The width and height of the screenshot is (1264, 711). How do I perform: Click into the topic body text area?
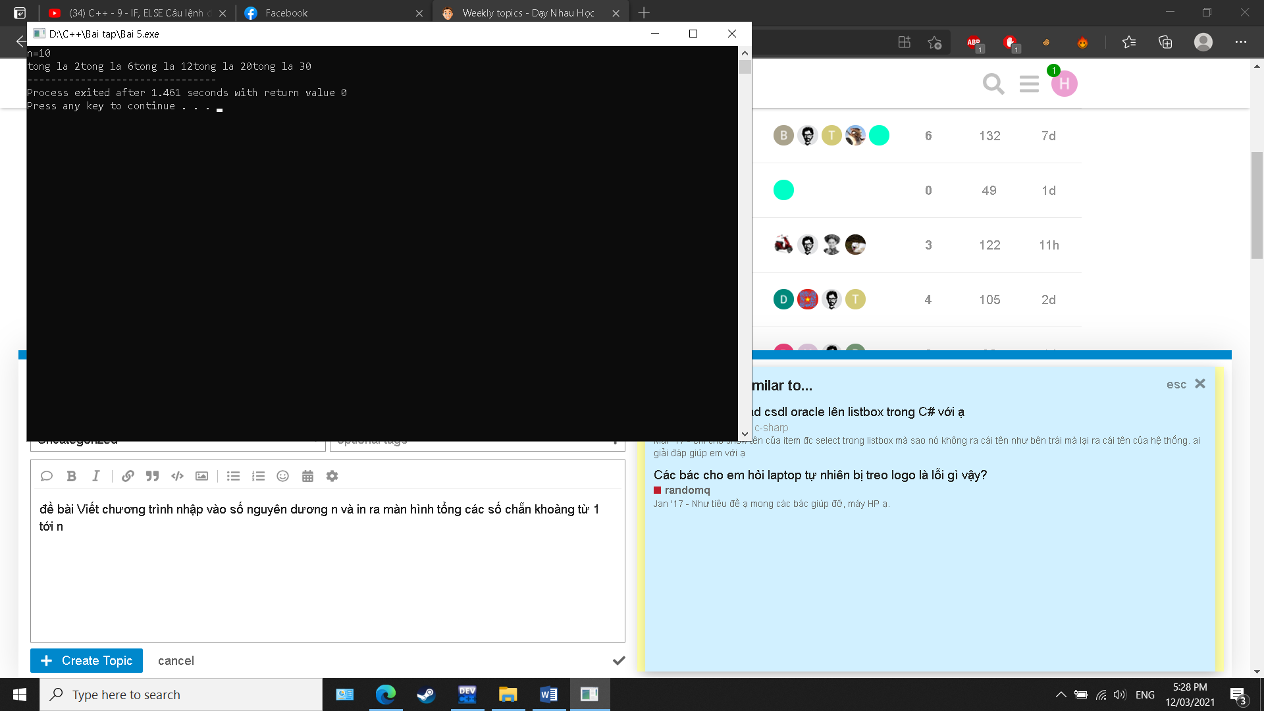pyautogui.click(x=327, y=565)
